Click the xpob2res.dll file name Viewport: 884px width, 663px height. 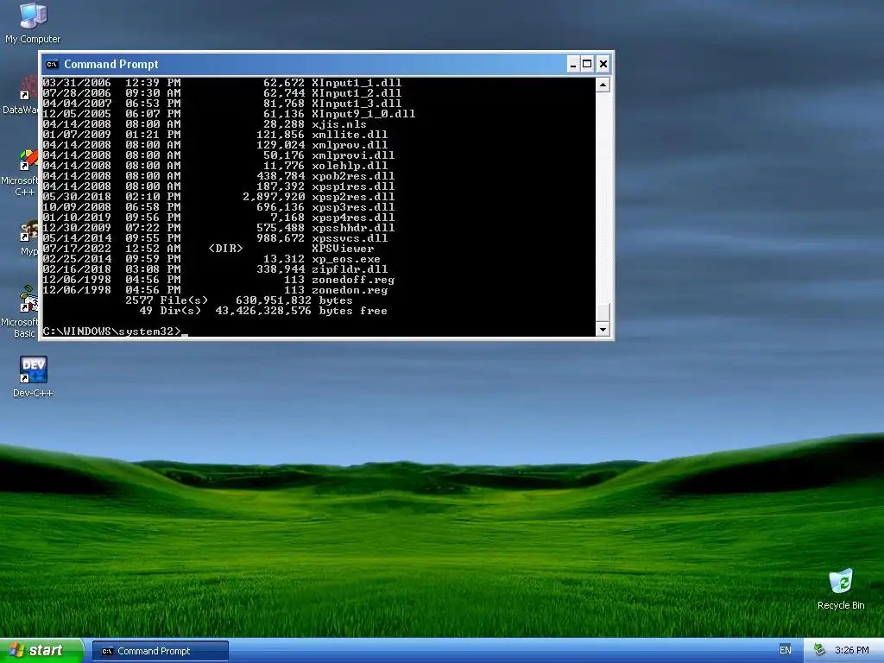tap(353, 176)
